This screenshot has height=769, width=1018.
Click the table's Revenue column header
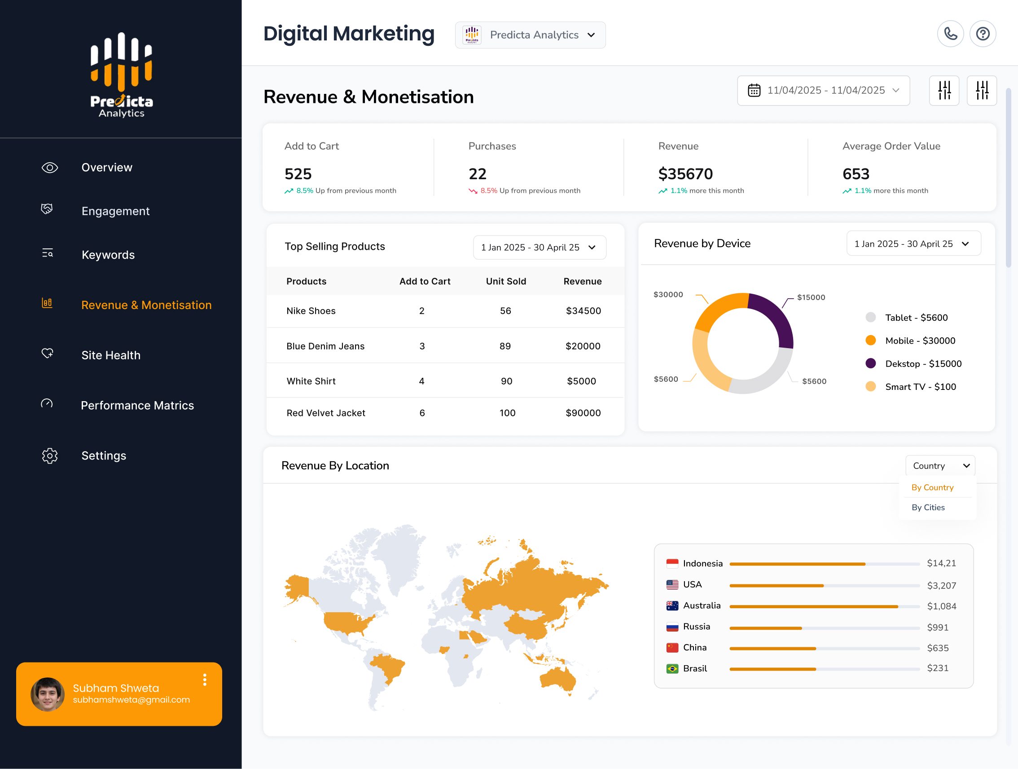click(582, 281)
